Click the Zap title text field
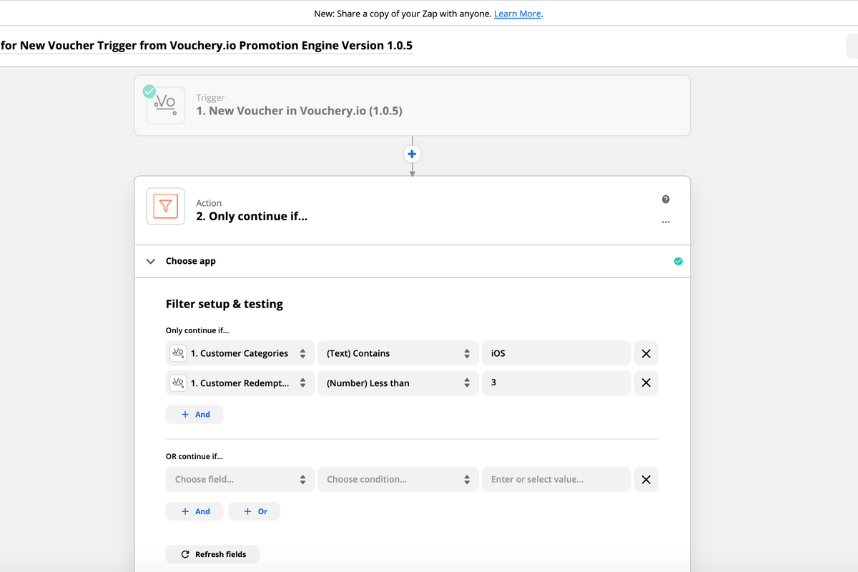 207,45
